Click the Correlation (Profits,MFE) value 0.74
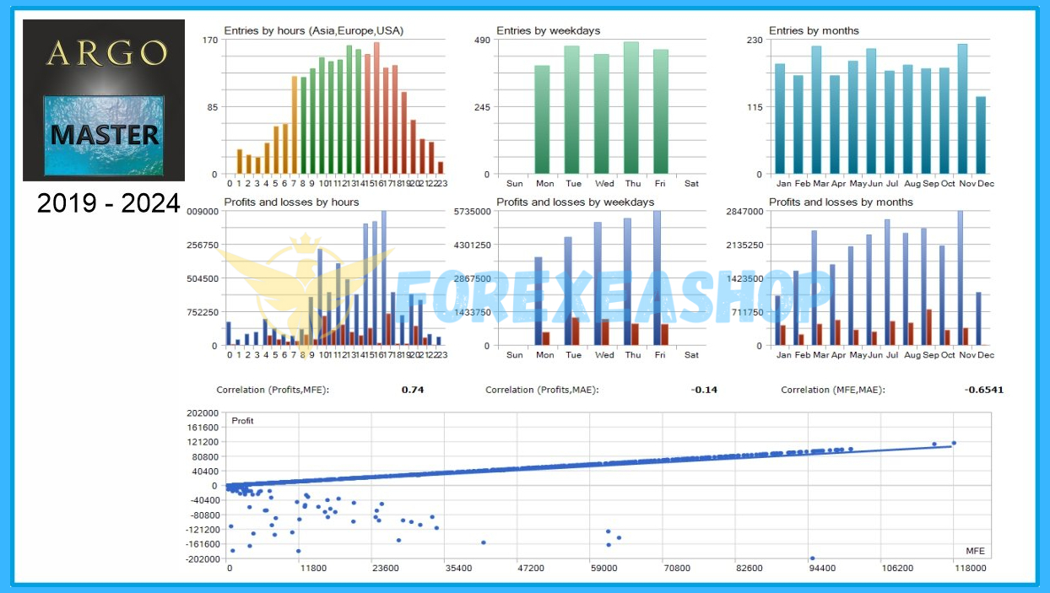The height and width of the screenshot is (593, 1050). pos(412,391)
